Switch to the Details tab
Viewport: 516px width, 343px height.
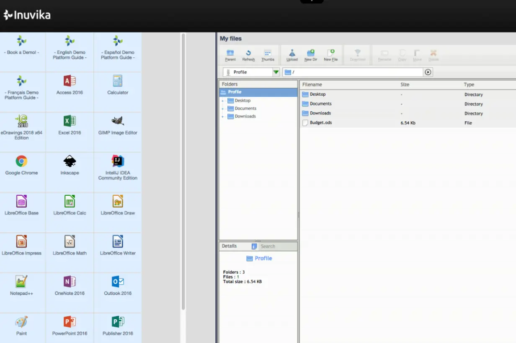click(x=229, y=246)
